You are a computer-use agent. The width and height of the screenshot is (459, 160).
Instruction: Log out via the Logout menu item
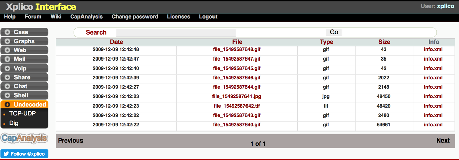(x=208, y=17)
